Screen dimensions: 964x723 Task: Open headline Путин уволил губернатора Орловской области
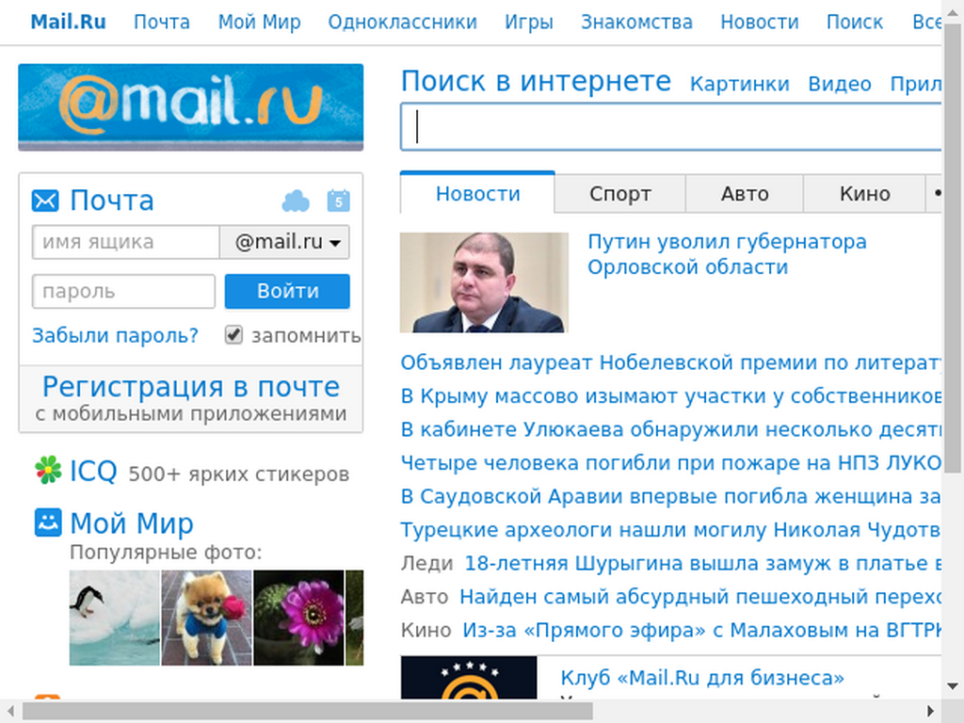pos(727,254)
